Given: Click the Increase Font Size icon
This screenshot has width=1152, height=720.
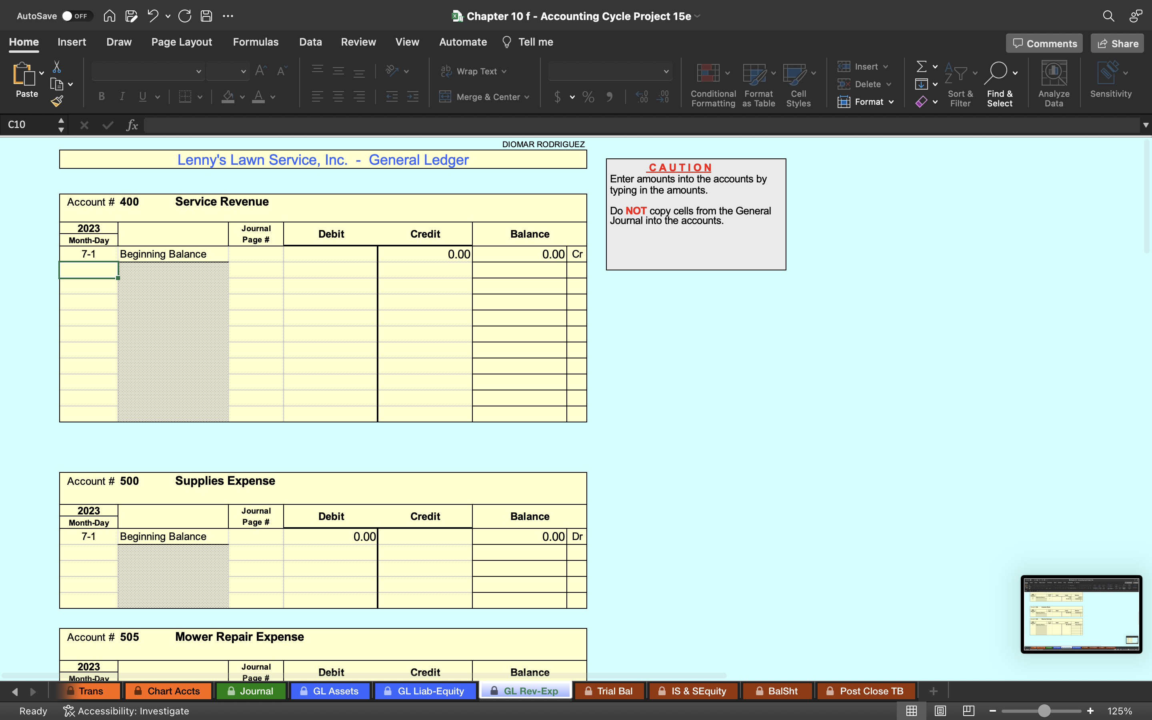Looking at the screenshot, I should (x=261, y=71).
